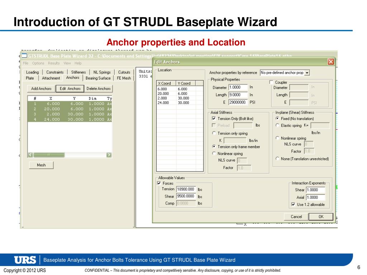Select Tension only frame member radio button
The height and width of the screenshot is (275, 367).
[x=214, y=146]
